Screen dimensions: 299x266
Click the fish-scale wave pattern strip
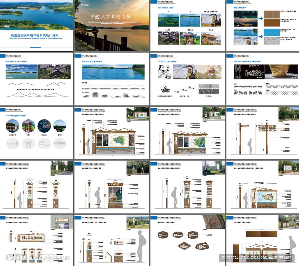(281, 93)
